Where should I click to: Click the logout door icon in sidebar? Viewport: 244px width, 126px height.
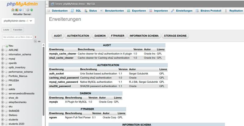17,10
